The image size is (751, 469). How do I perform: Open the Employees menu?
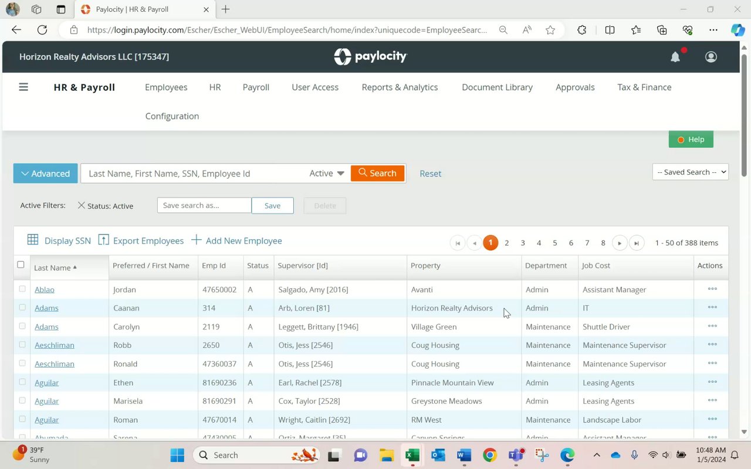point(166,87)
